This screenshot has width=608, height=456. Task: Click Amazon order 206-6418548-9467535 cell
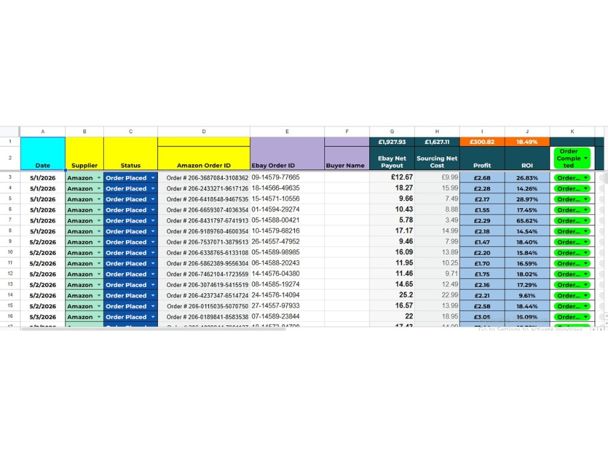pyautogui.click(x=204, y=199)
